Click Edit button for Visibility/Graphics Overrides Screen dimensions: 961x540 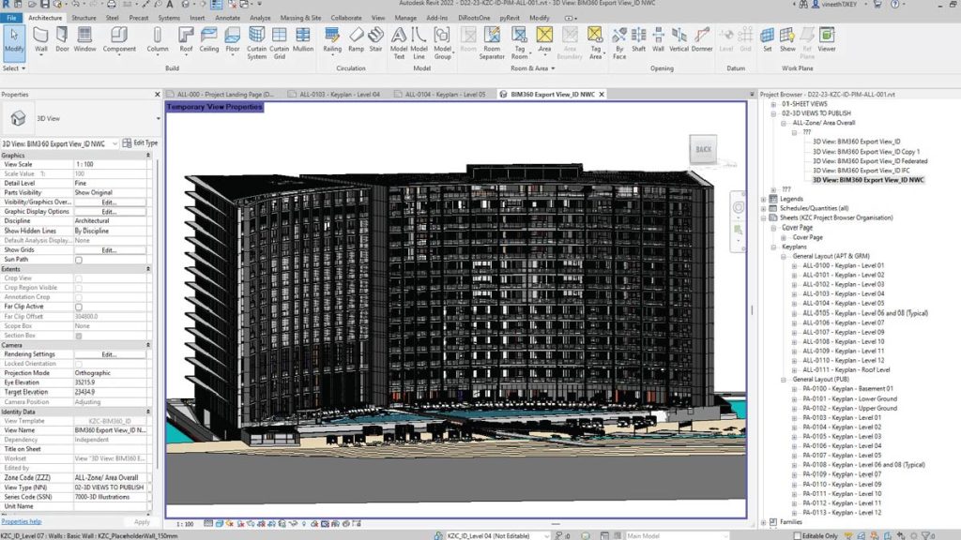(x=109, y=202)
